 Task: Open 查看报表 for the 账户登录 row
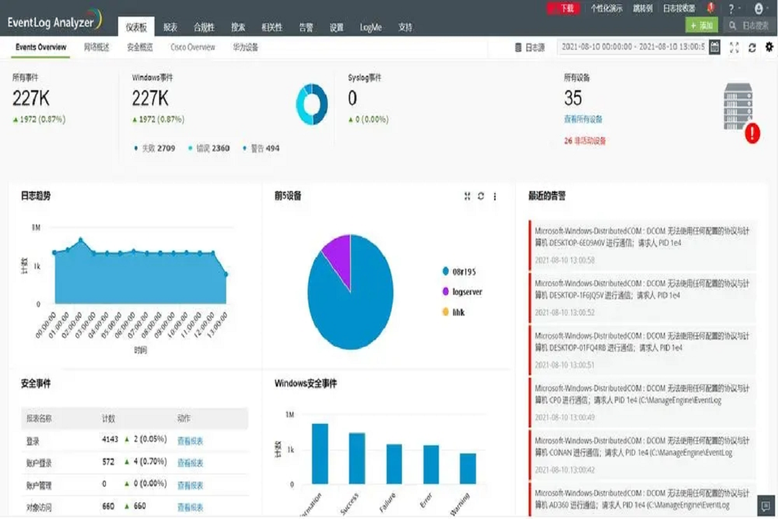[190, 463]
